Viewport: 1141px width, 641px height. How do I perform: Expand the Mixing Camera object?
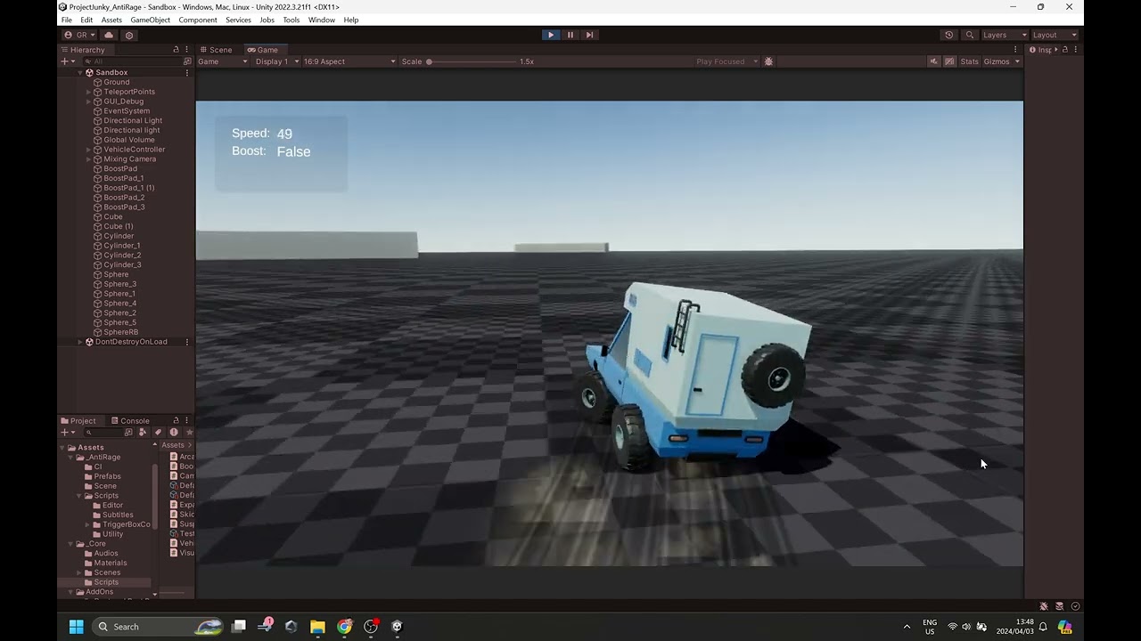pyautogui.click(x=88, y=159)
